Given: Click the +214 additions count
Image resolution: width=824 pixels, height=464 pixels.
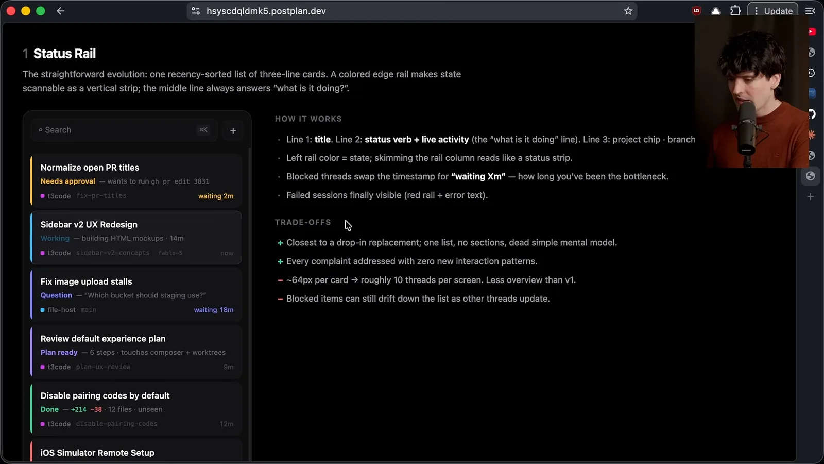Looking at the screenshot, I should pos(79,409).
